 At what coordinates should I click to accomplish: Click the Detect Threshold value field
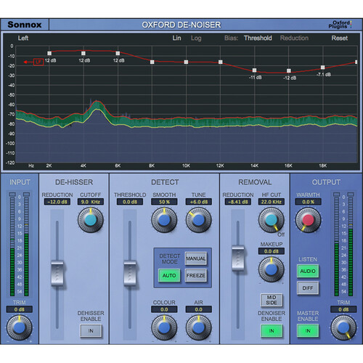click(130, 202)
